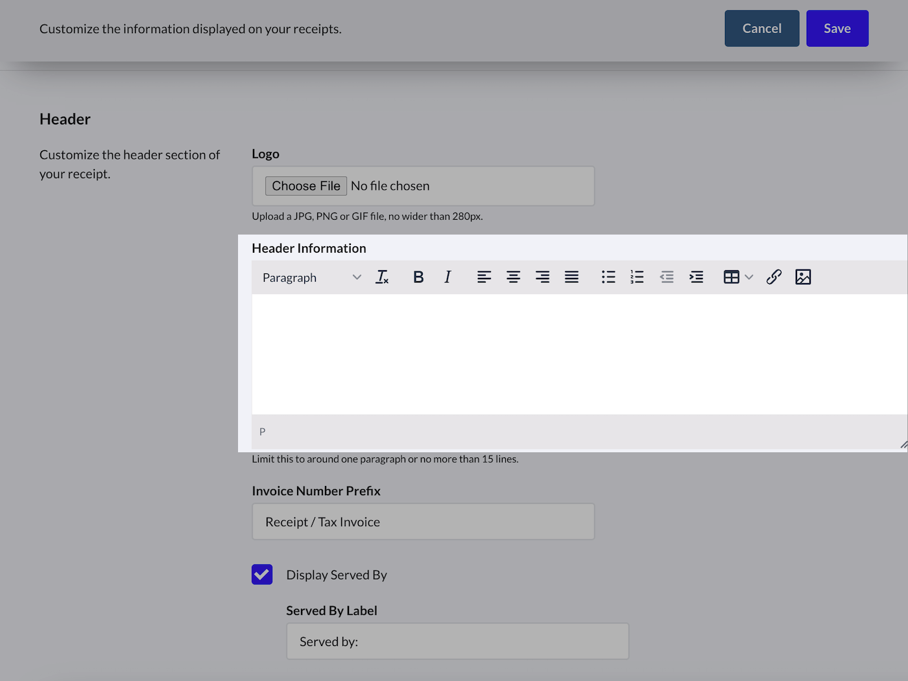Click Choose File to upload logo

click(x=306, y=186)
